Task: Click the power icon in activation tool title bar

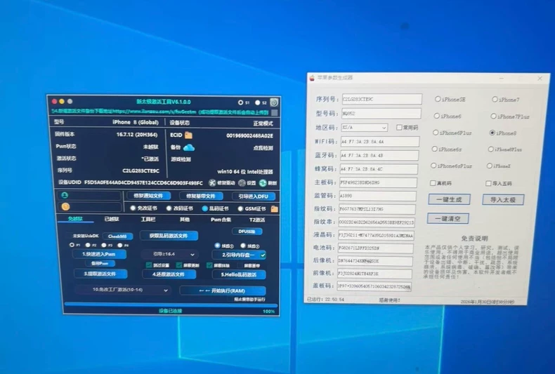Action: tap(274, 102)
